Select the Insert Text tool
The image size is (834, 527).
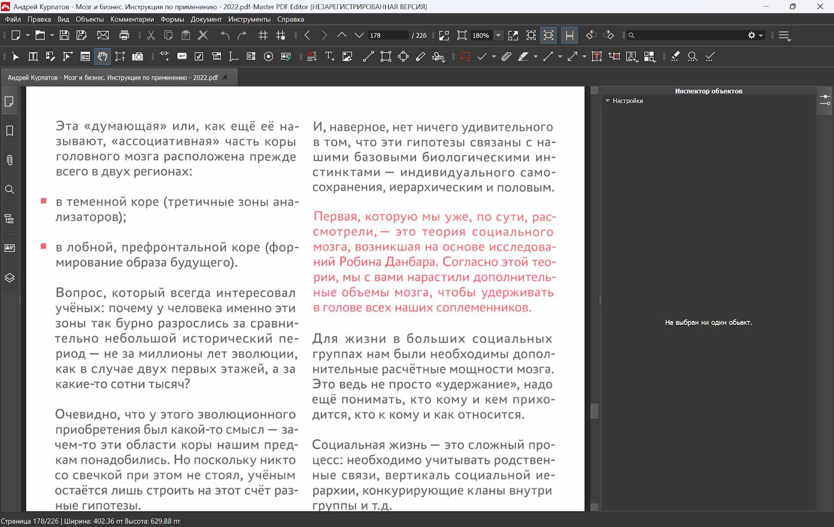tap(329, 57)
